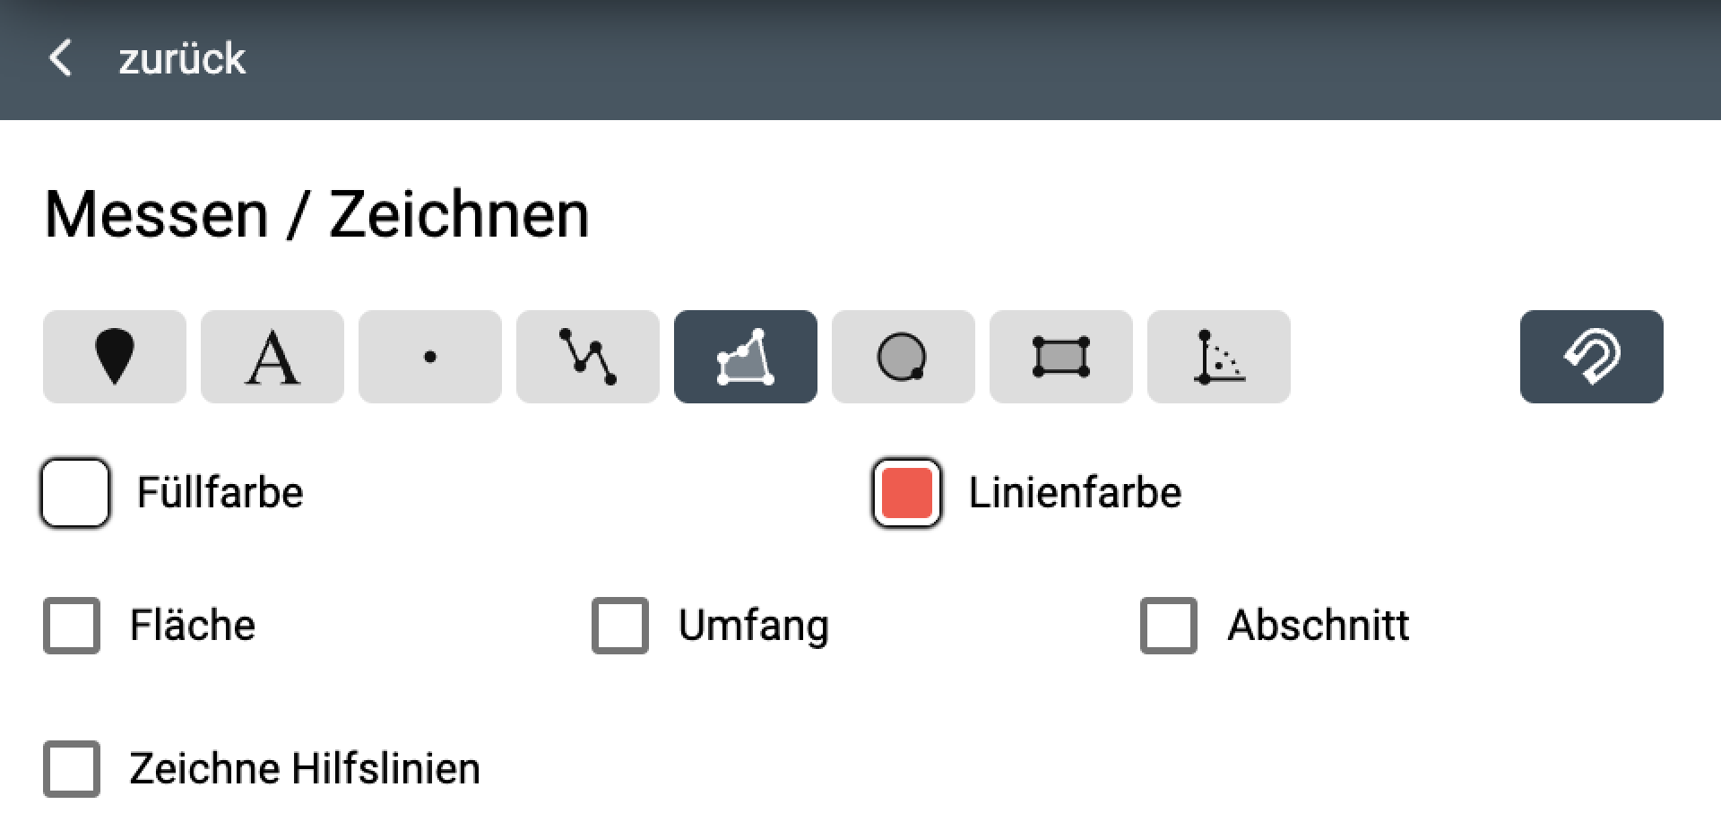The height and width of the screenshot is (839, 1721).
Task: Choose the rectangle drawing tool
Action: (1061, 357)
